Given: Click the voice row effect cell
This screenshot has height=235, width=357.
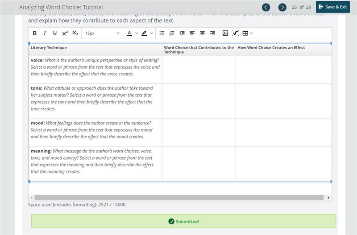Looking at the screenshot, I should click(284, 70).
